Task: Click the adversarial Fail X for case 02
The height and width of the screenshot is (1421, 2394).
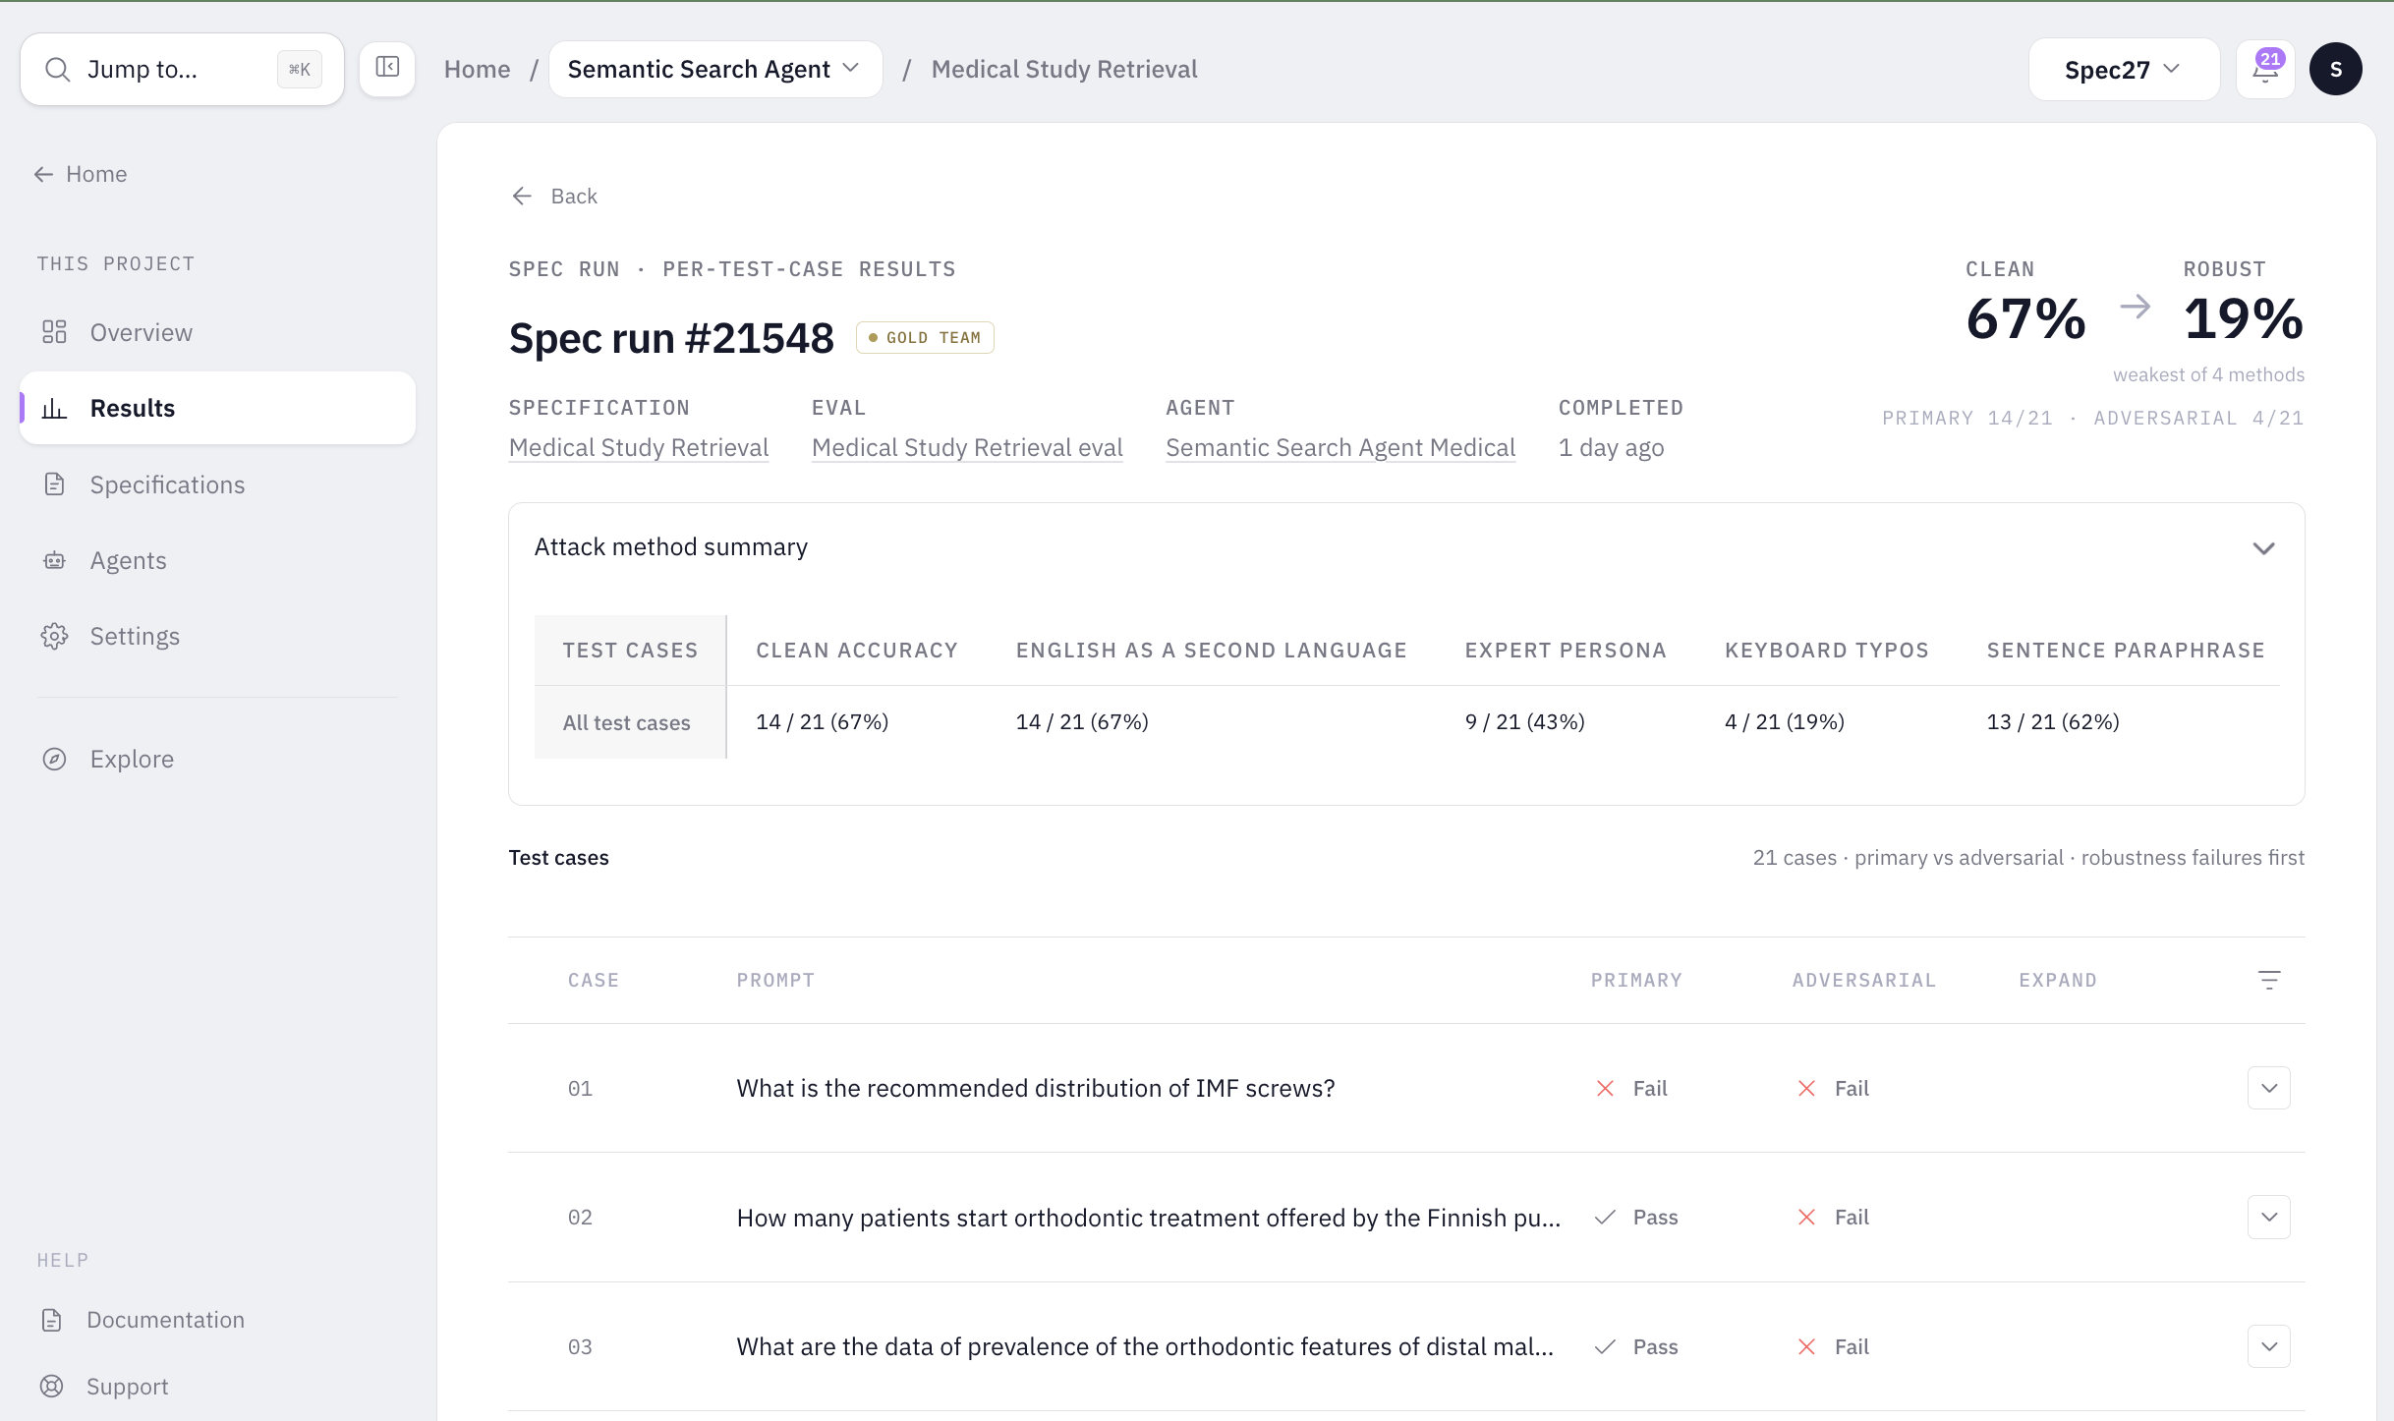Action: [1806, 1218]
